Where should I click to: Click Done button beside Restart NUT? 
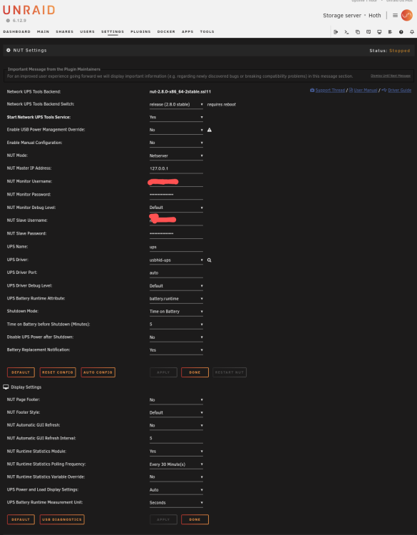point(195,372)
